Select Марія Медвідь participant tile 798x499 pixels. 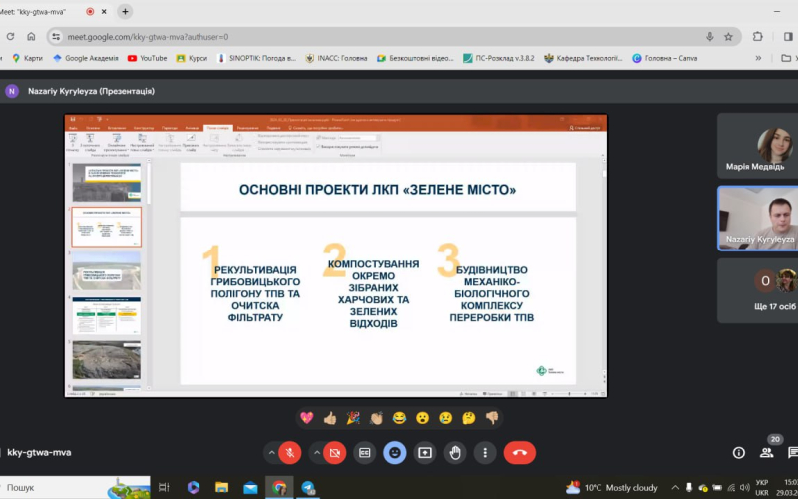758,146
